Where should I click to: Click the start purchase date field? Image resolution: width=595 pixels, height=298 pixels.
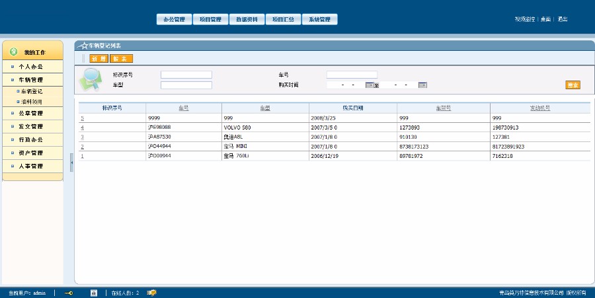click(x=346, y=85)
